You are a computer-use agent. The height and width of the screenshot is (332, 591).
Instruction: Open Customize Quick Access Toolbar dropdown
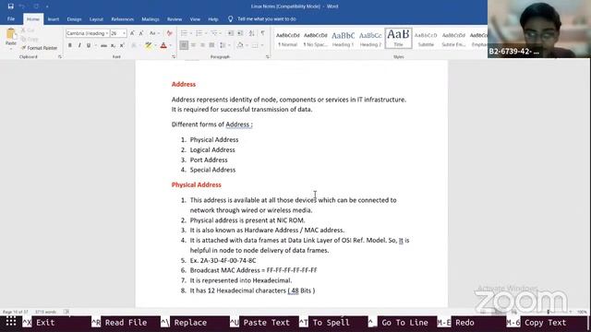coord(47,6)
